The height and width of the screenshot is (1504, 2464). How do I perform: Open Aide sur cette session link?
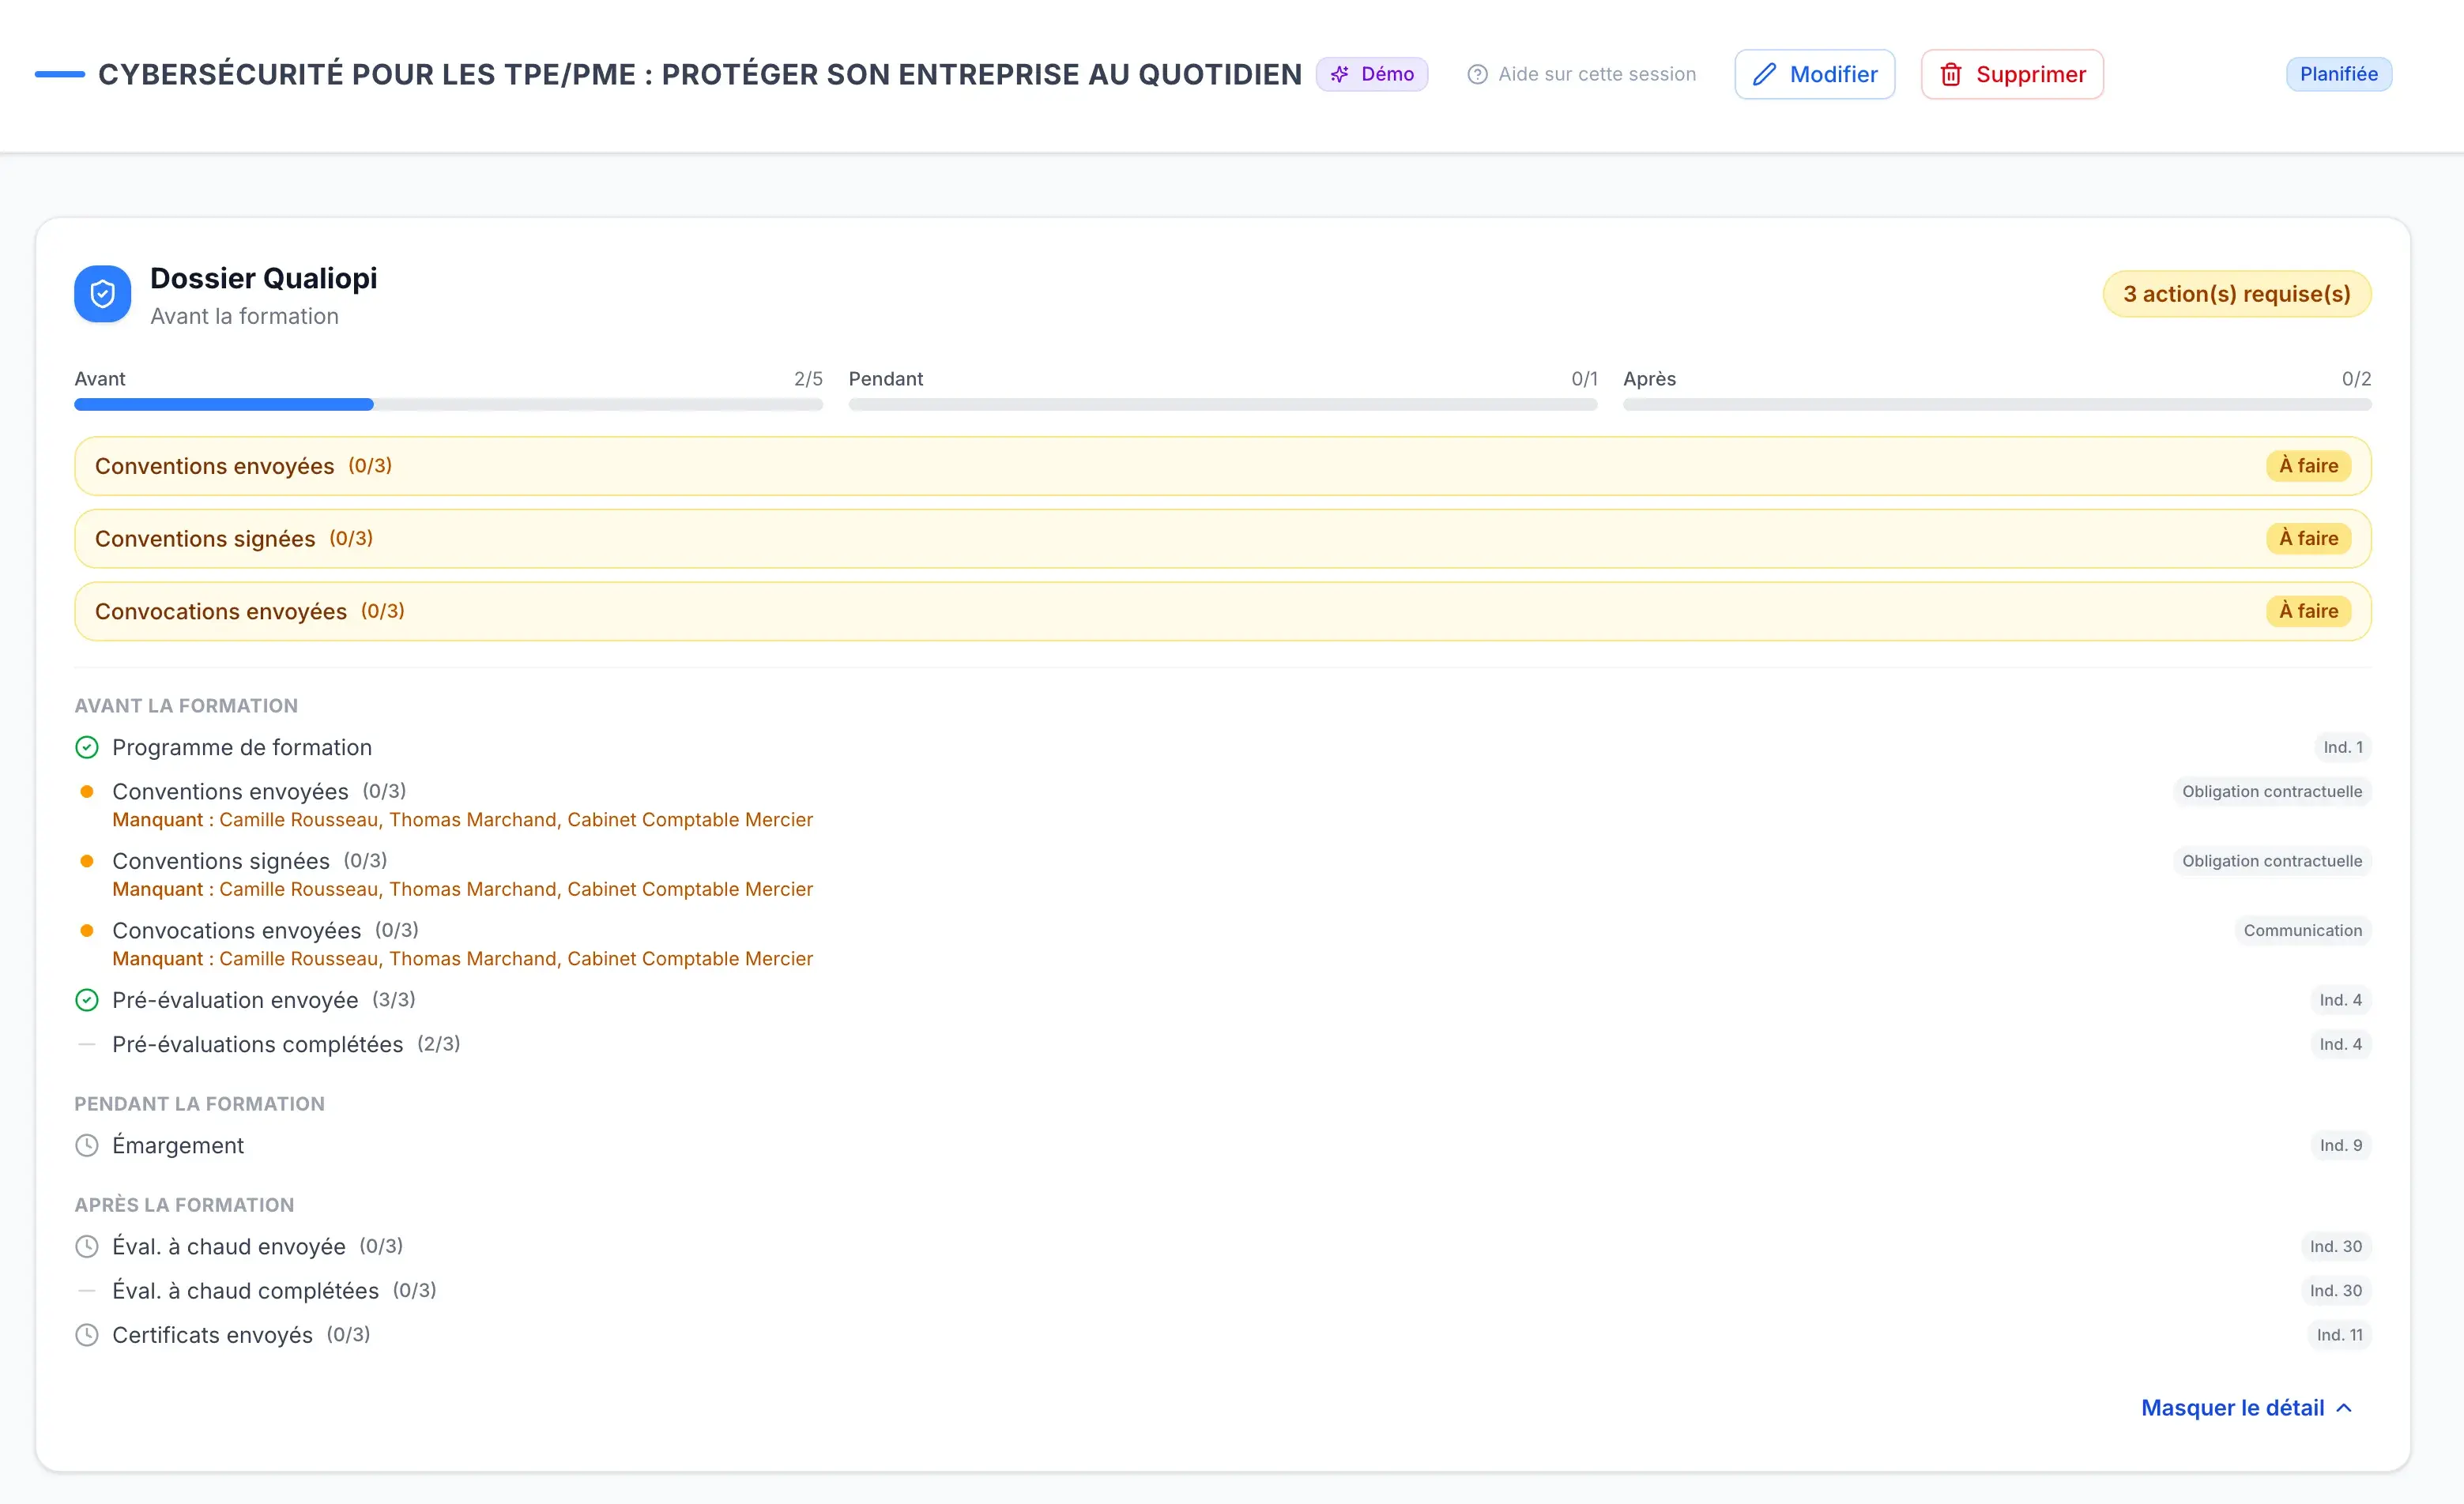coord(1581,74)
